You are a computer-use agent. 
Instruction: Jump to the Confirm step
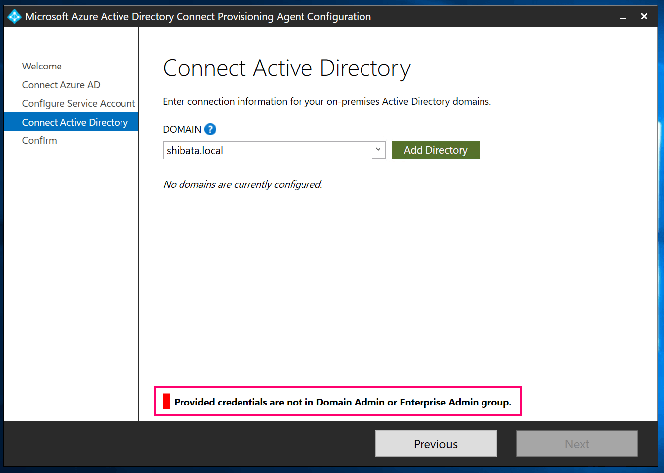[40, 140]
